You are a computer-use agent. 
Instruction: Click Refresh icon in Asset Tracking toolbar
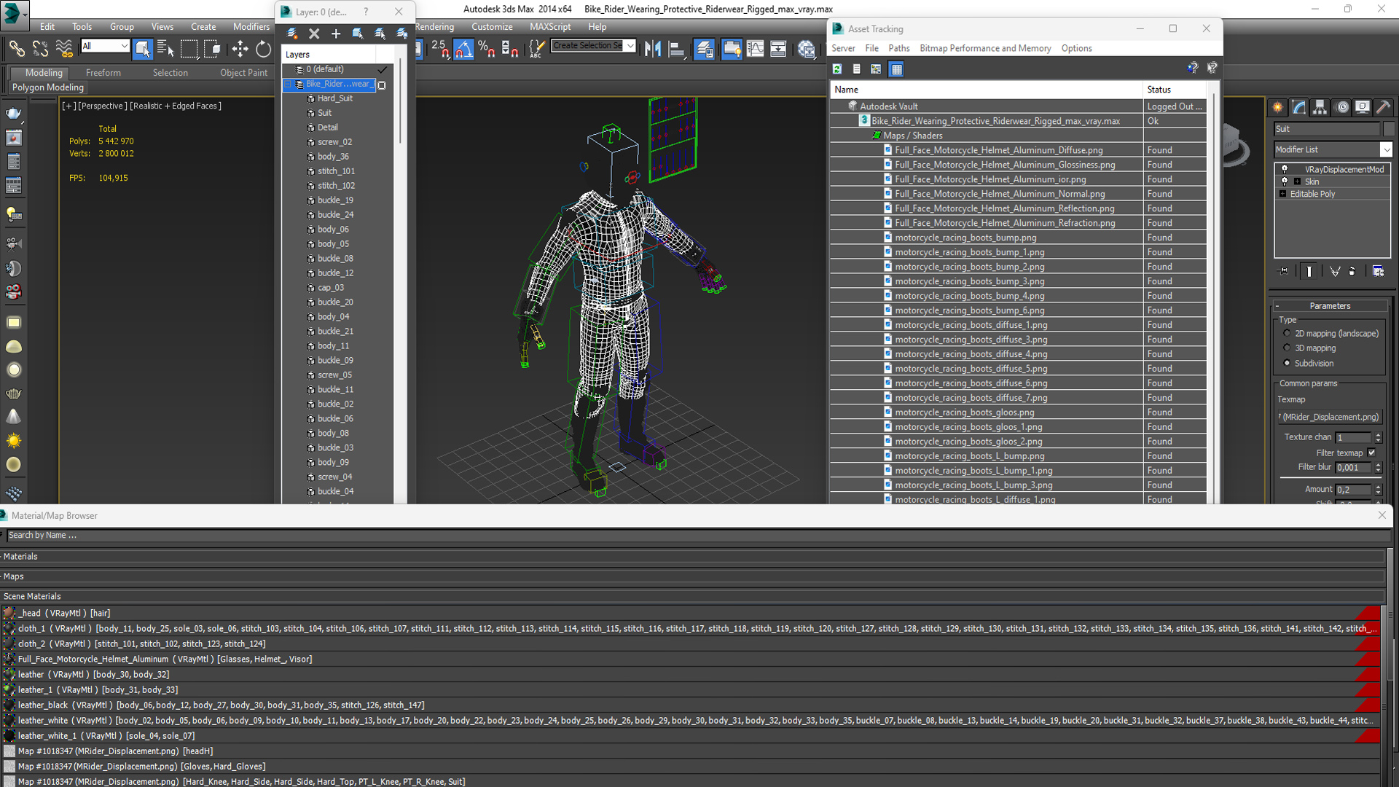pos(837,69)
